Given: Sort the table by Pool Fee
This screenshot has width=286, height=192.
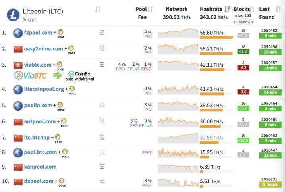Looking at the screenshot, I should coord(150,9).
